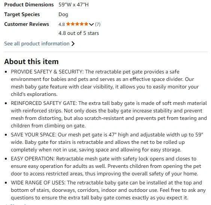Click the 'See all product information' link
This screenshot has width=211, height=205.
37,43
